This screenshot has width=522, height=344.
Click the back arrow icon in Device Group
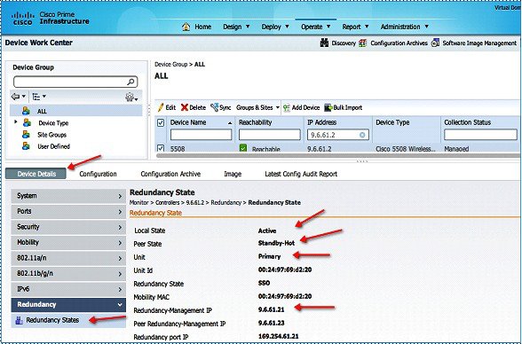tap(15, 97)
